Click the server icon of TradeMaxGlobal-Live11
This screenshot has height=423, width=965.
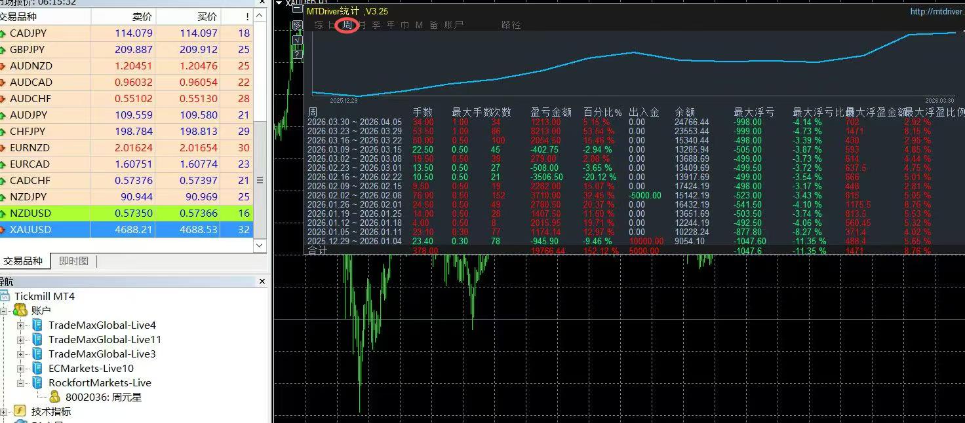[x=37, y=340]
